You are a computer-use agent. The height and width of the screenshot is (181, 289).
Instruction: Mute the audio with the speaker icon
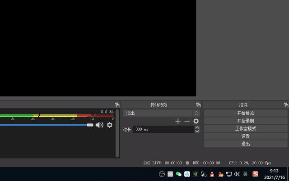tap(99, 125)
